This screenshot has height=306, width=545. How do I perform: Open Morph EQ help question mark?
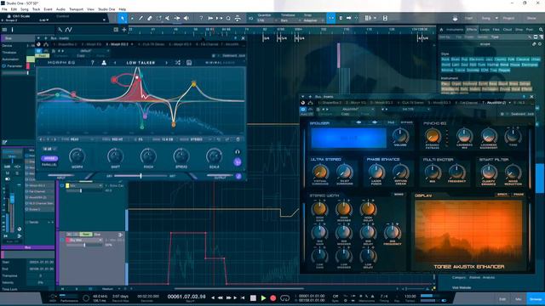[x=93, y=63]
